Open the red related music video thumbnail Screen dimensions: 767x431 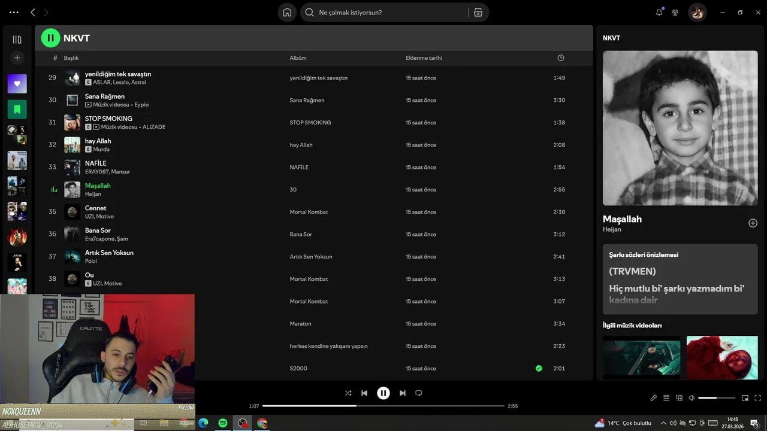click(722, 357)
